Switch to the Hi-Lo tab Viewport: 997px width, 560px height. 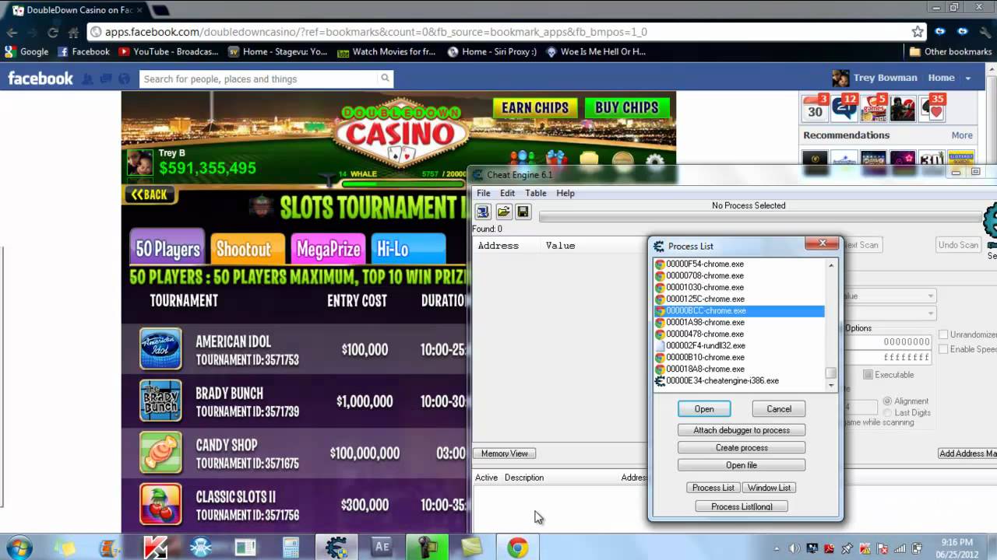point(408,249)
